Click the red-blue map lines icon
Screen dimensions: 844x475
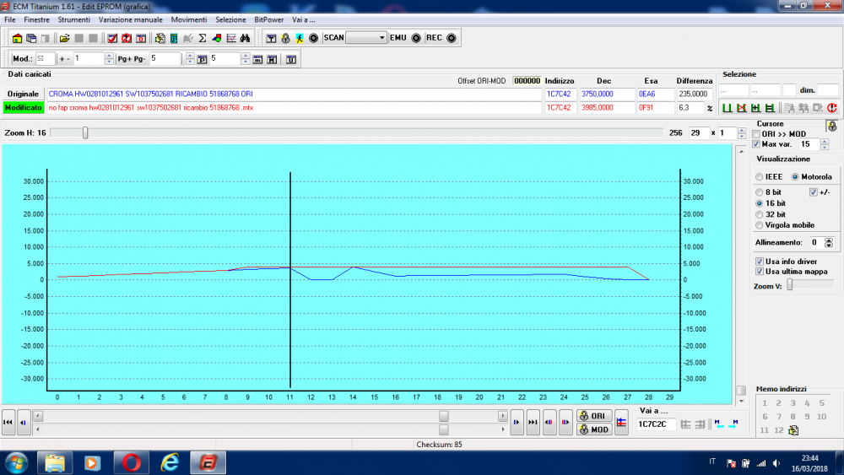pyautogui.click(x=621, y=423)
